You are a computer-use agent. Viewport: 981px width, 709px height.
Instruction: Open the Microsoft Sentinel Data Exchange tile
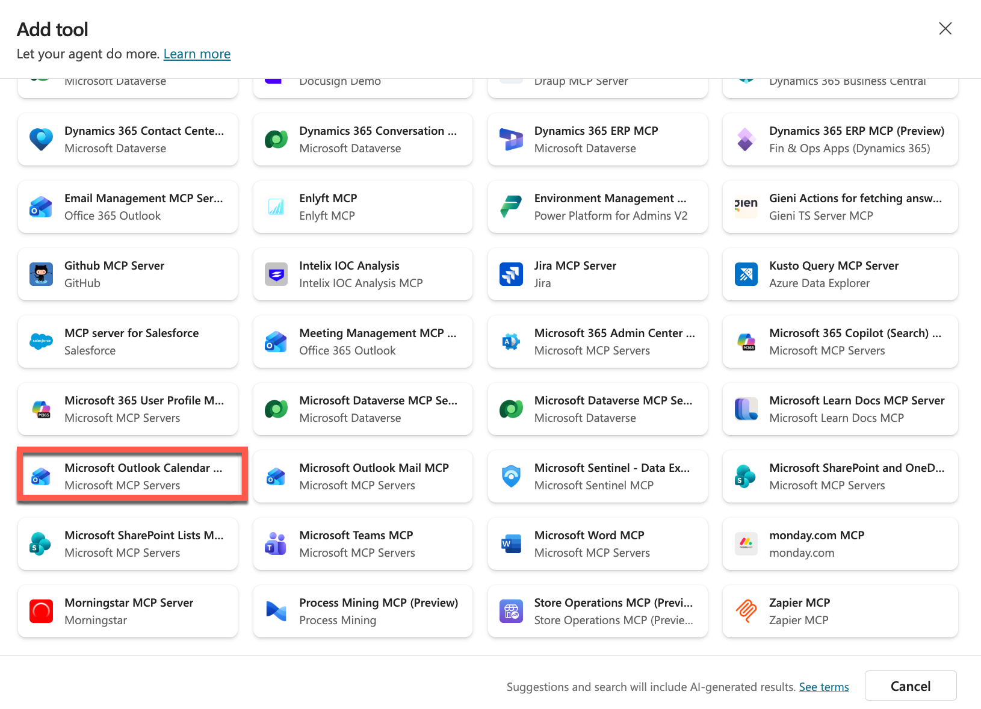pyautogui.click(x=597, y=476)
